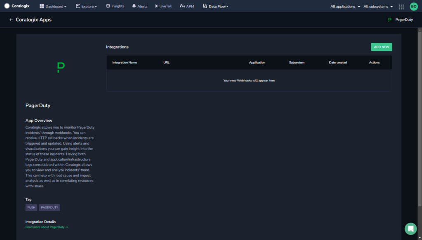Click the Application column header
The image size is (422, 240).
coord(257,62)
